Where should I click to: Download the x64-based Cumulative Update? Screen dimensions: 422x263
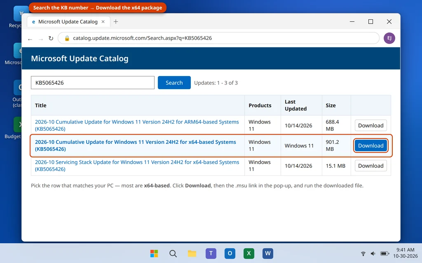370,145
